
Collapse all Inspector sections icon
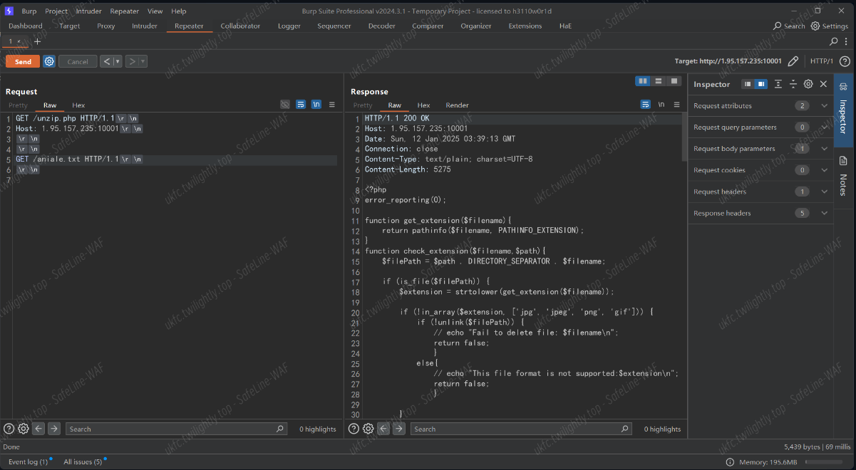(x=793, y=84)
